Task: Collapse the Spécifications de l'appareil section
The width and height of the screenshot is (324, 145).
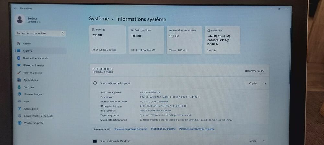Action: tap(265, 83)
